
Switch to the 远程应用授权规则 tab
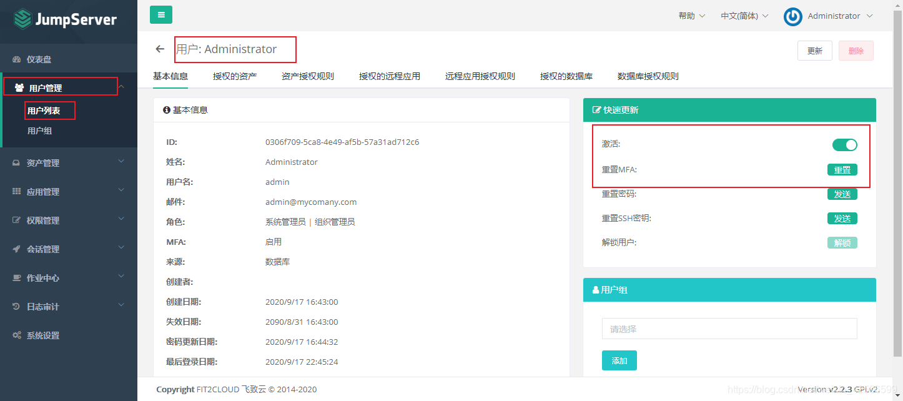(x=480, y=76)
